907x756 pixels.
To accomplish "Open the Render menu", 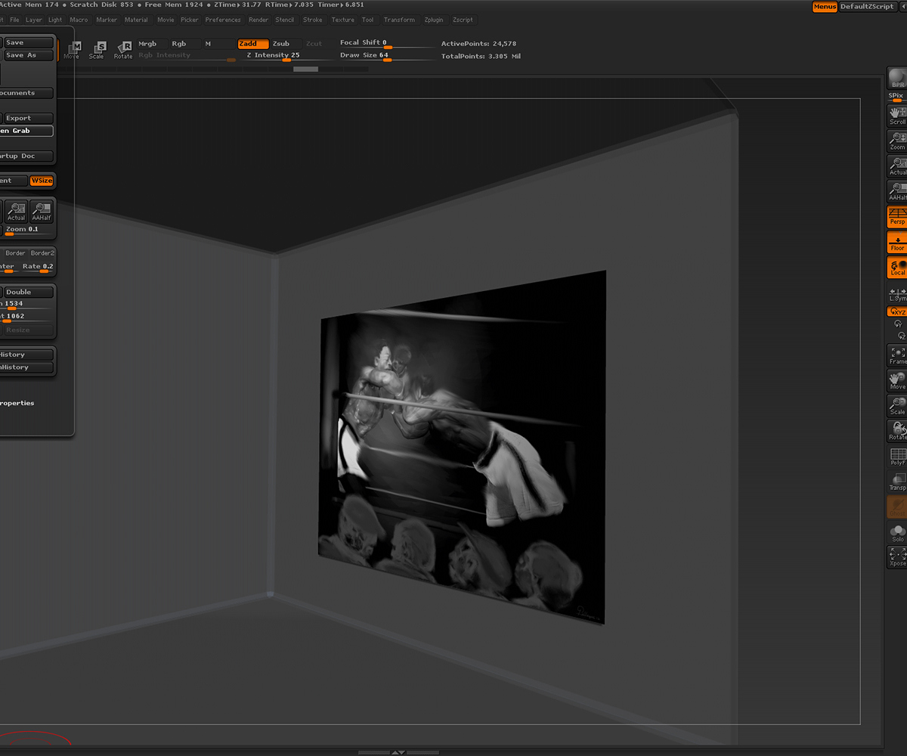I will click(258, 20).
